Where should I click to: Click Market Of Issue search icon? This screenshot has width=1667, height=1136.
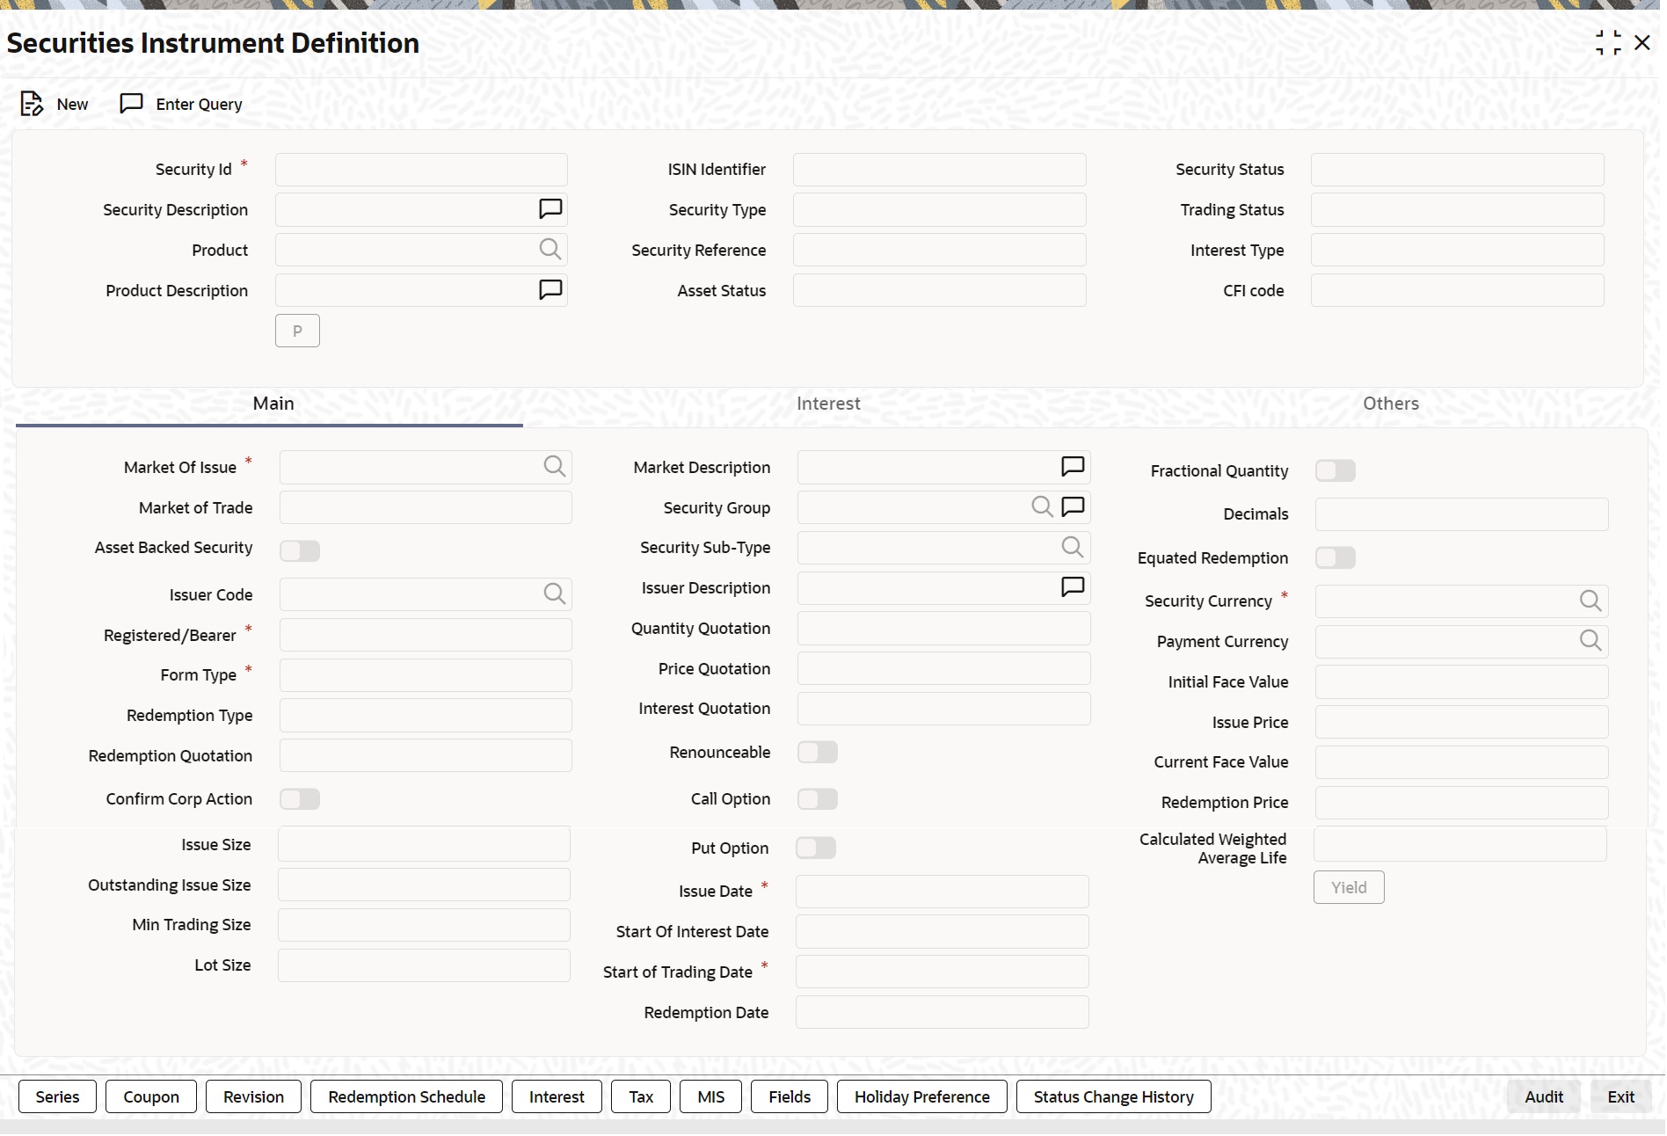[555, 467]
